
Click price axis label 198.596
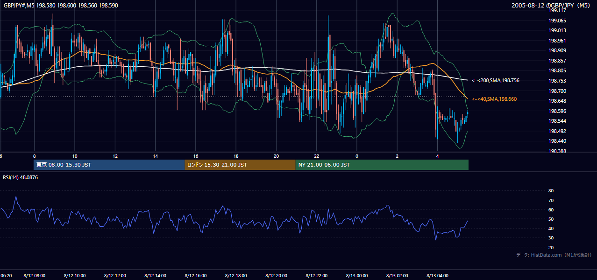(557, 111)
